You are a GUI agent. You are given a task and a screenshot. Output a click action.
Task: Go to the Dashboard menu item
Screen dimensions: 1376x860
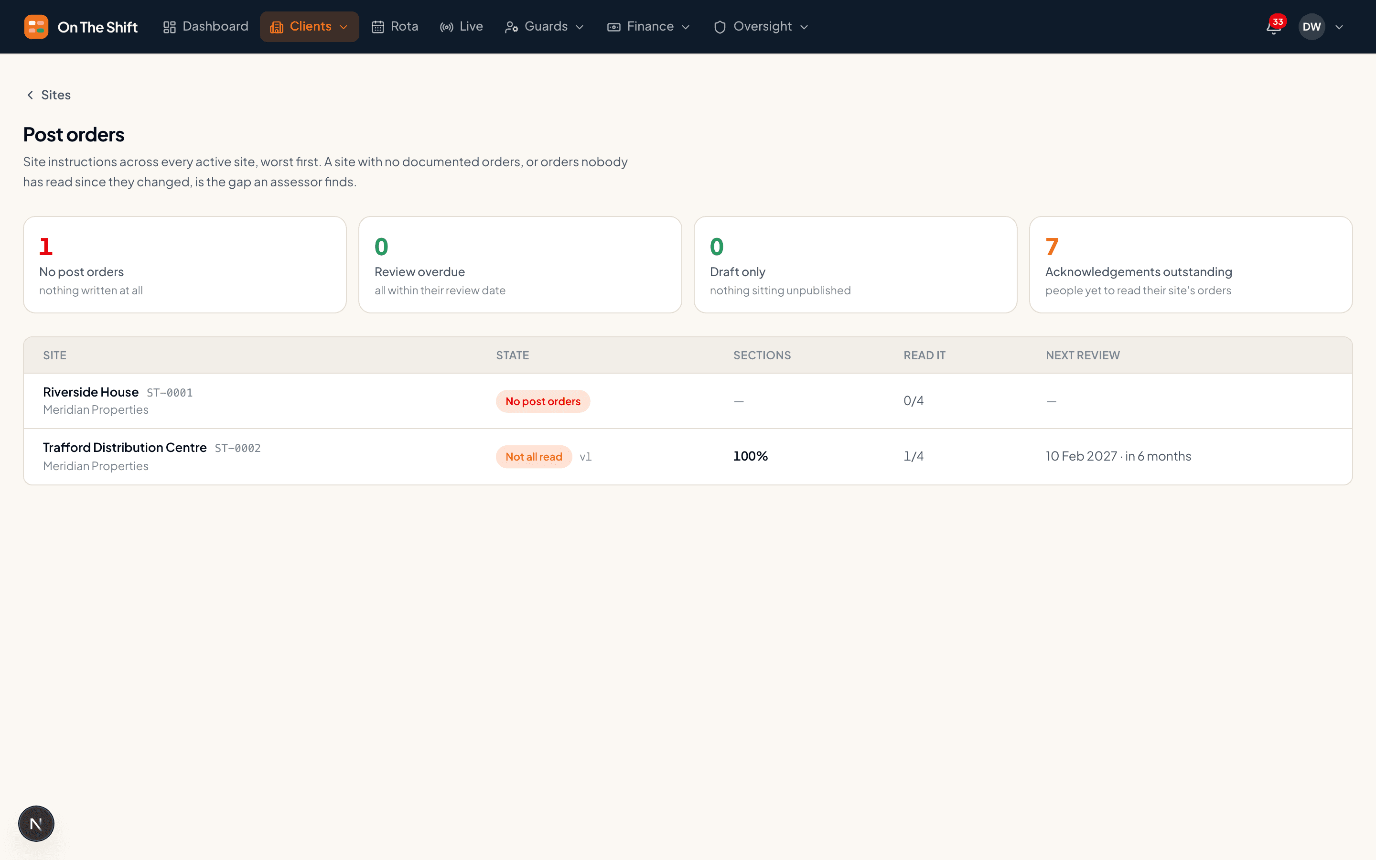pos(206,27)
